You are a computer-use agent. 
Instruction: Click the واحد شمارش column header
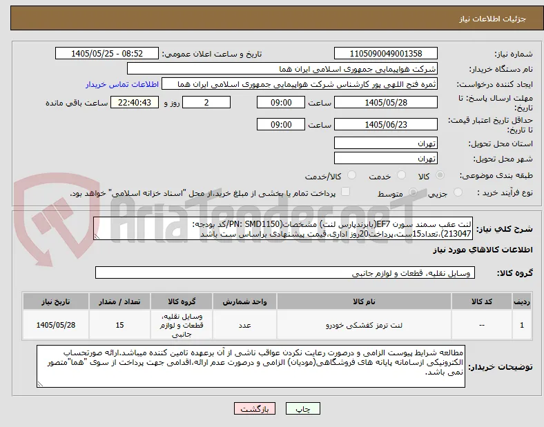tap(244, 301)
